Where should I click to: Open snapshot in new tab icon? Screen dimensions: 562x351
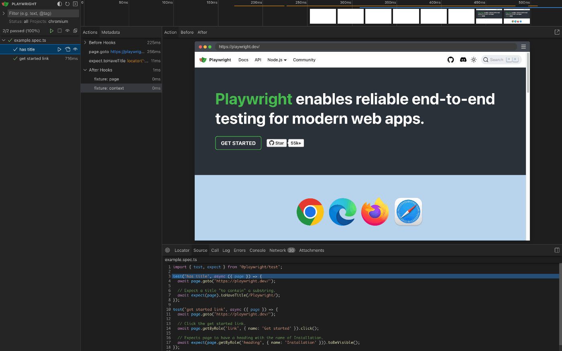557,32
